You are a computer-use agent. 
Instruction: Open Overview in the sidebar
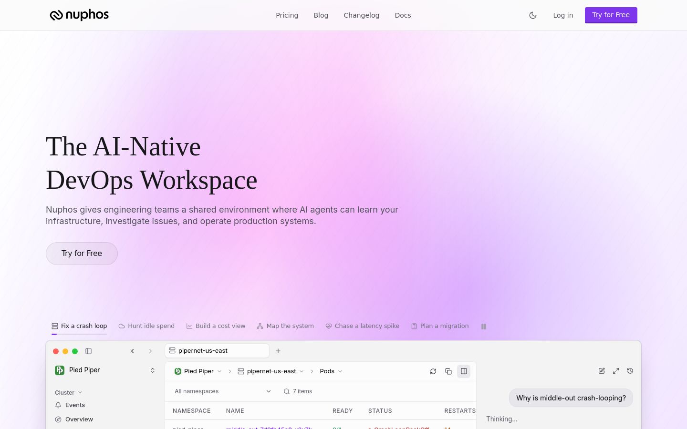(74, 419)
